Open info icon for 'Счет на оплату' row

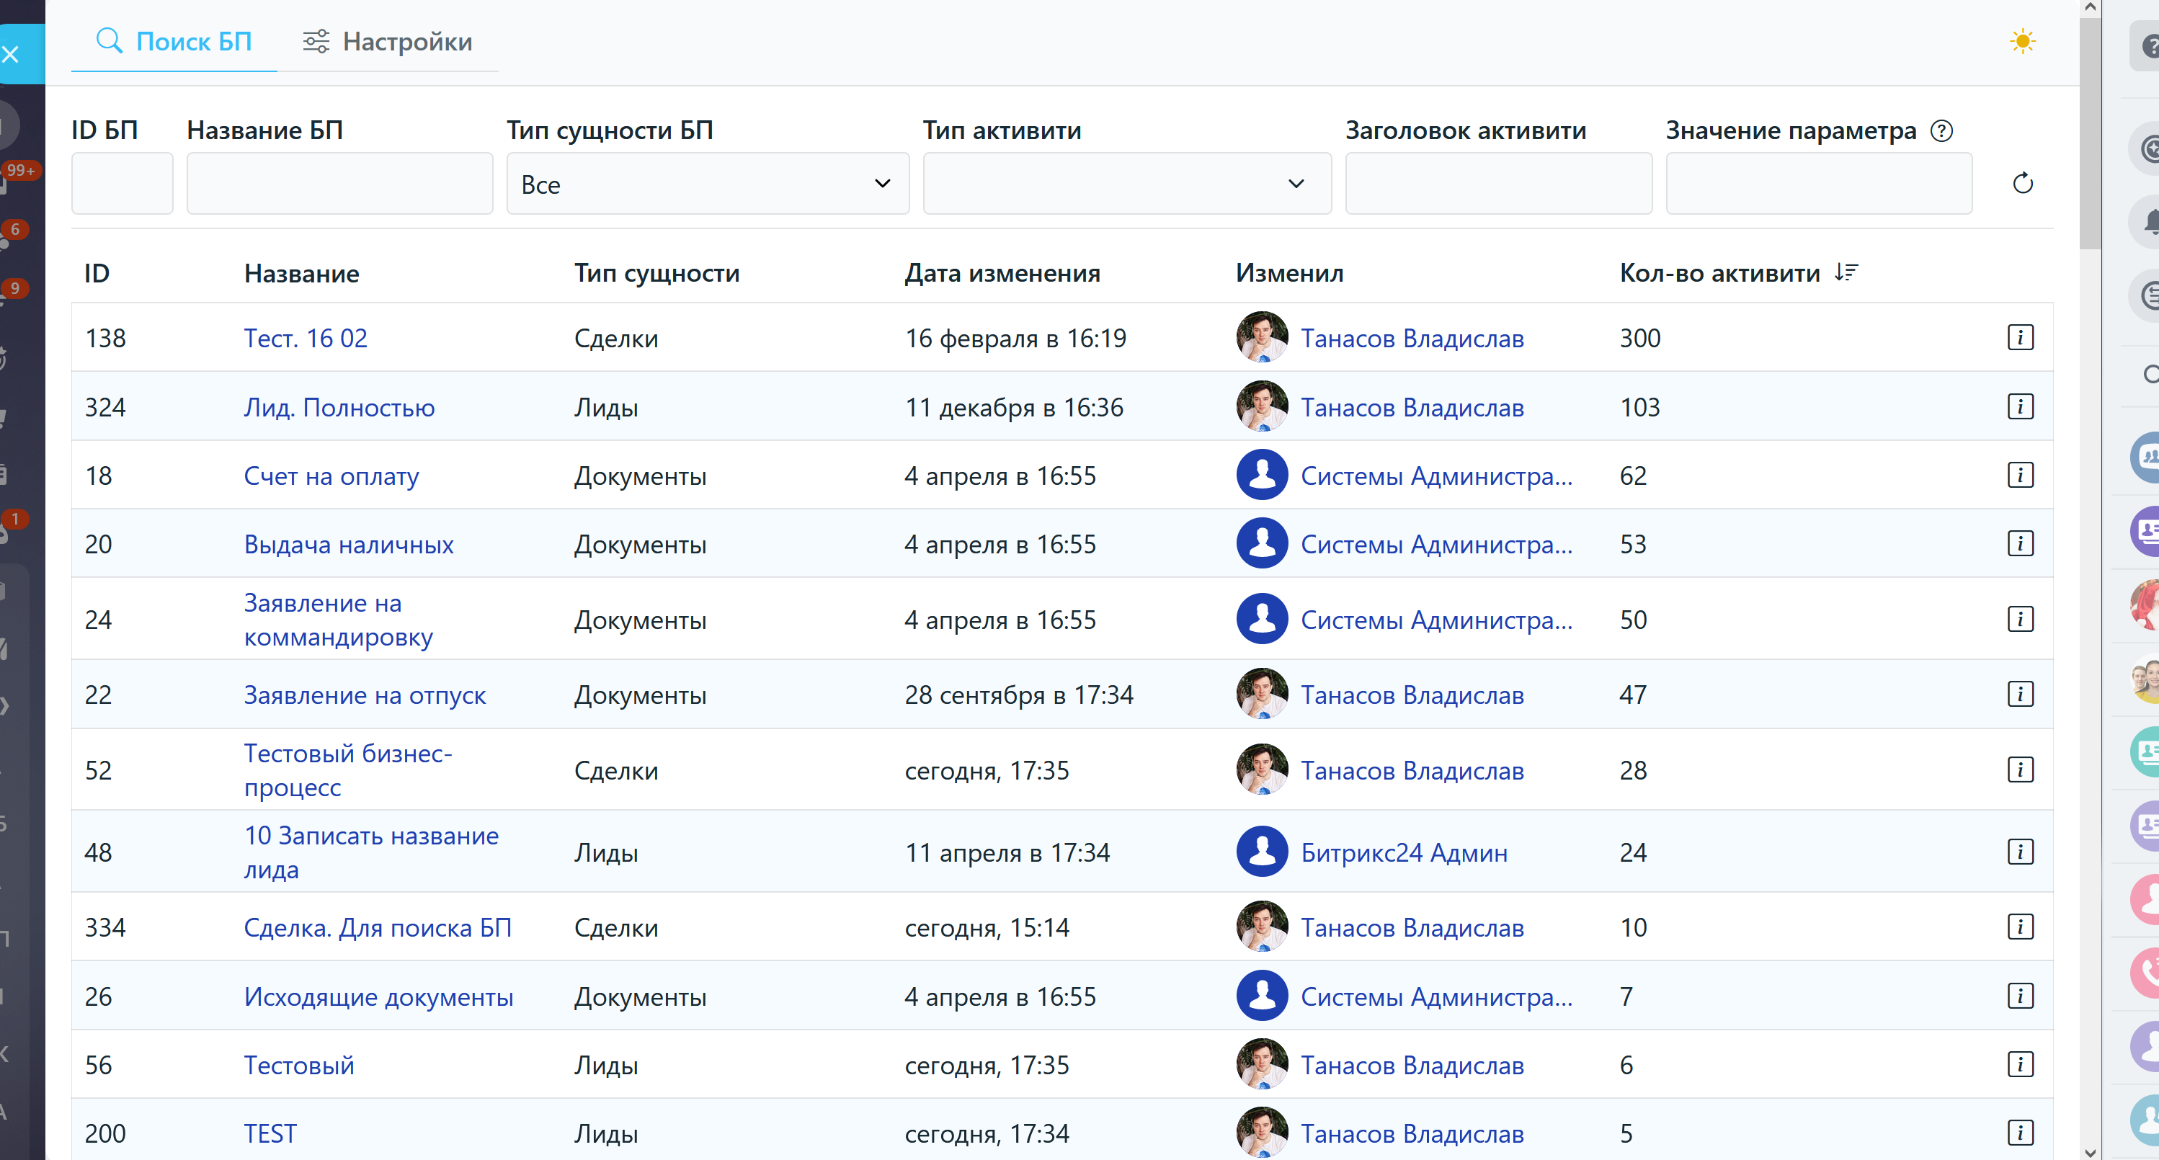[x=2020, y=476]
